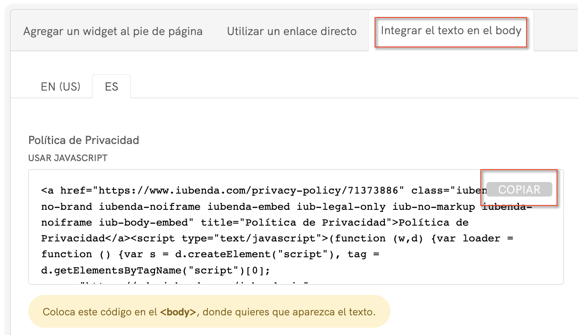The width and height of the screenshot is (578, 335).
Task: Switch to the EN (US) language tab
Action: (x=61, y=86)
